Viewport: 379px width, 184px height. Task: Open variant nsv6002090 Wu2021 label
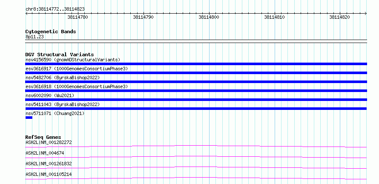pyautogui.click(x=50, y=95)
